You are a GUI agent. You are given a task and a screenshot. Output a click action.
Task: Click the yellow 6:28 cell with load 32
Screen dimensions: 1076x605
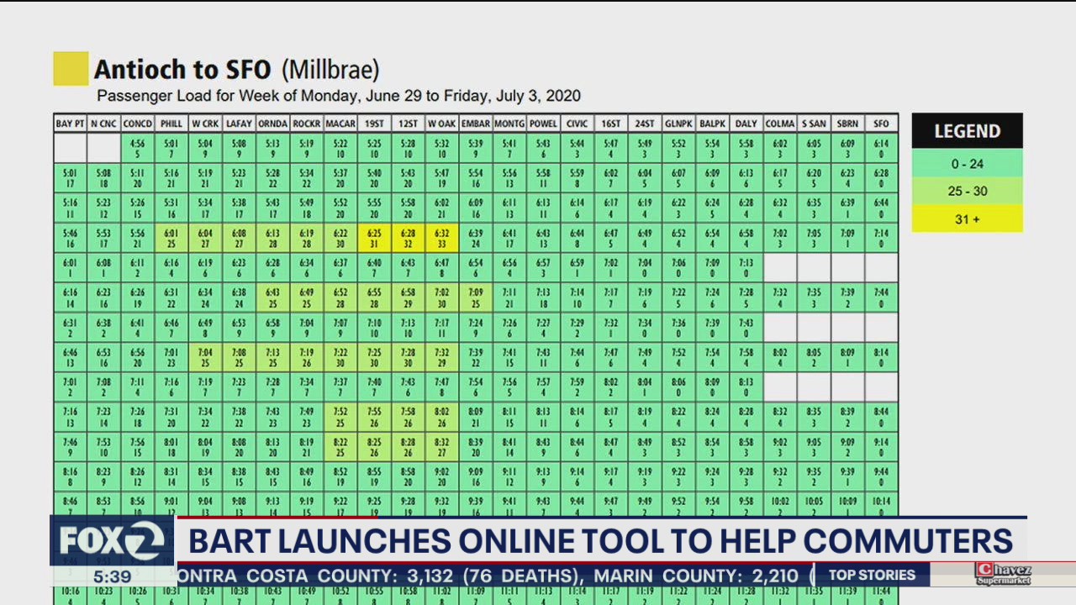point(408,239)
